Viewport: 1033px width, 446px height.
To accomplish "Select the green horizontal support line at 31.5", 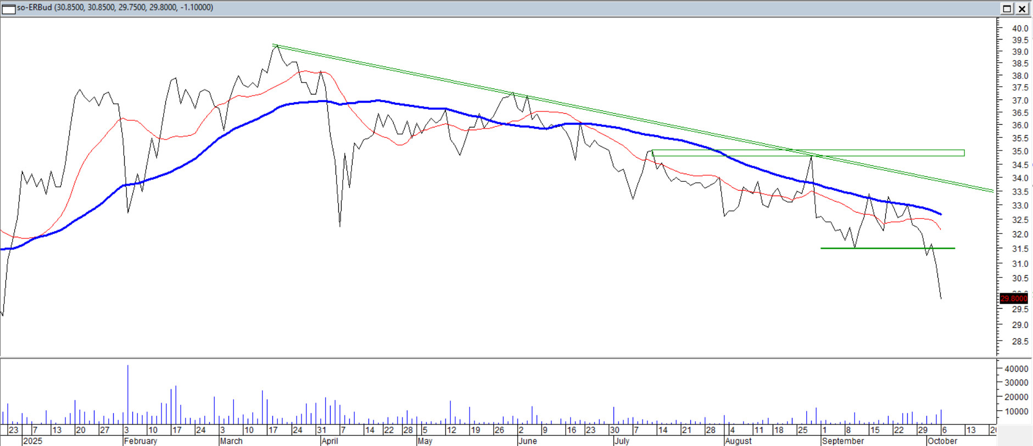I will click(x=890, y=248).
